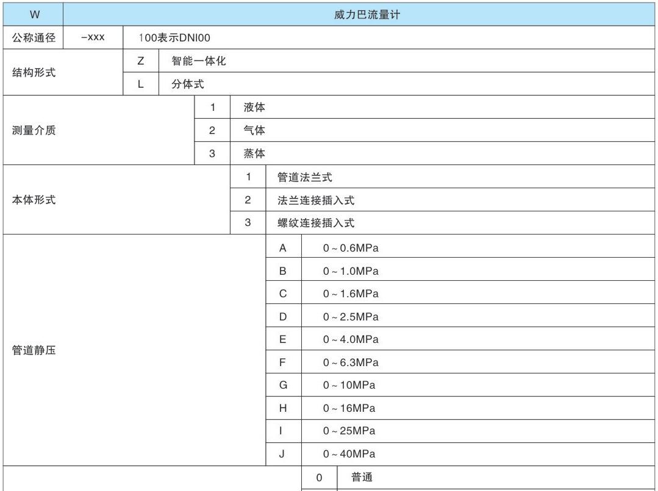Click the 100表示DNI00 description cell
Image resolution: width=658 pixels, height=491 pixels.
point(175,38)
